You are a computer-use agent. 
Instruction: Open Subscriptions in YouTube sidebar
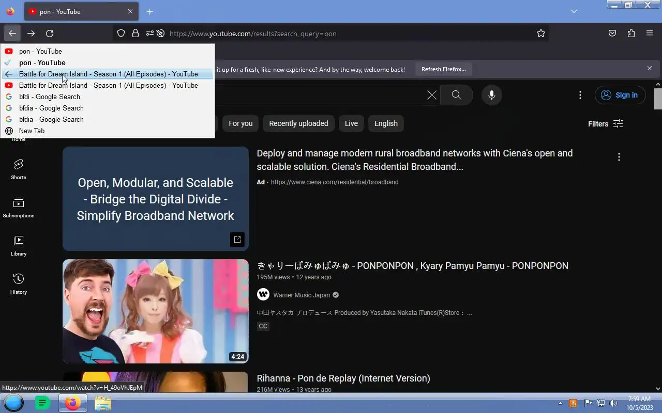click(19, 208)
